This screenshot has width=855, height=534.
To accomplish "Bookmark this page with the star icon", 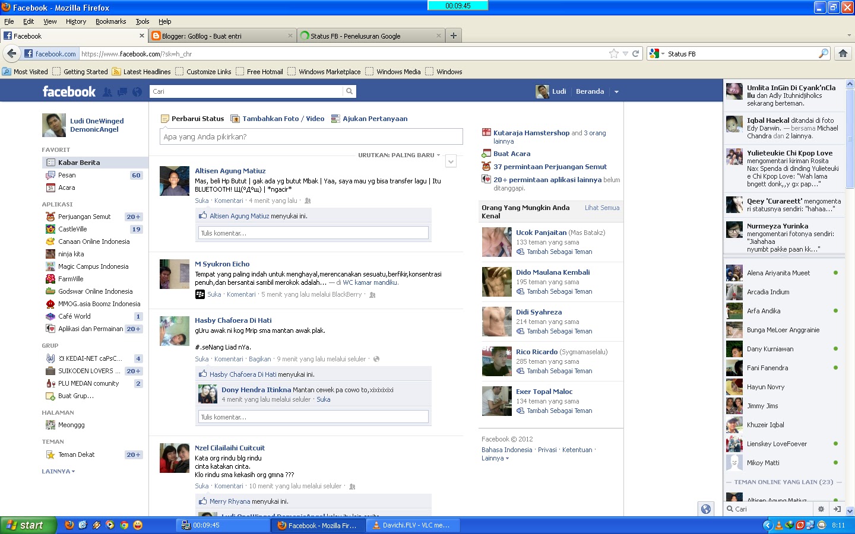I will [614, 54].
